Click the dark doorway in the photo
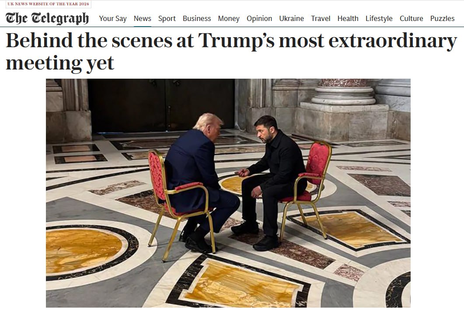The height and width of the screenshot is (312, 464). pos(161,105)
